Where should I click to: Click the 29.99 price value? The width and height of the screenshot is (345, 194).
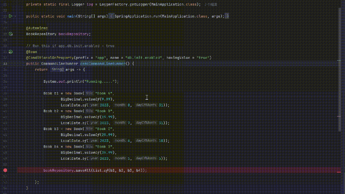pyautogui.click(x=107, y=135)
